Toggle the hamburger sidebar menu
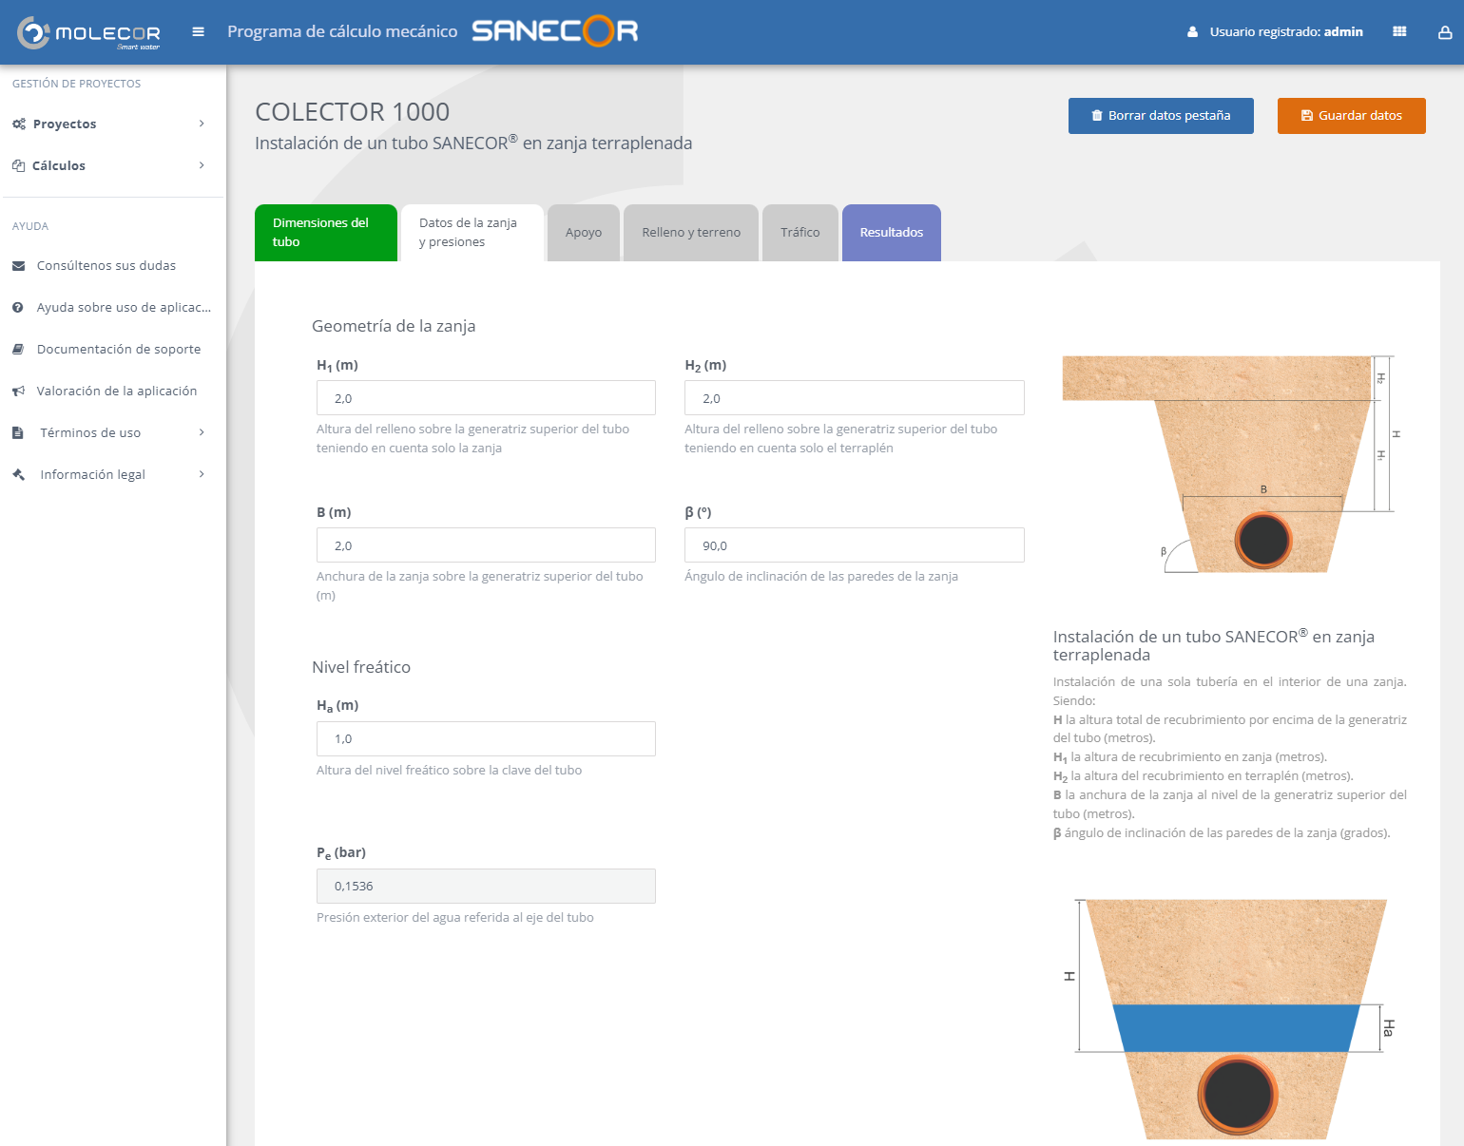Viewport: 1464px width, 1146px height. tap(199, 31)
